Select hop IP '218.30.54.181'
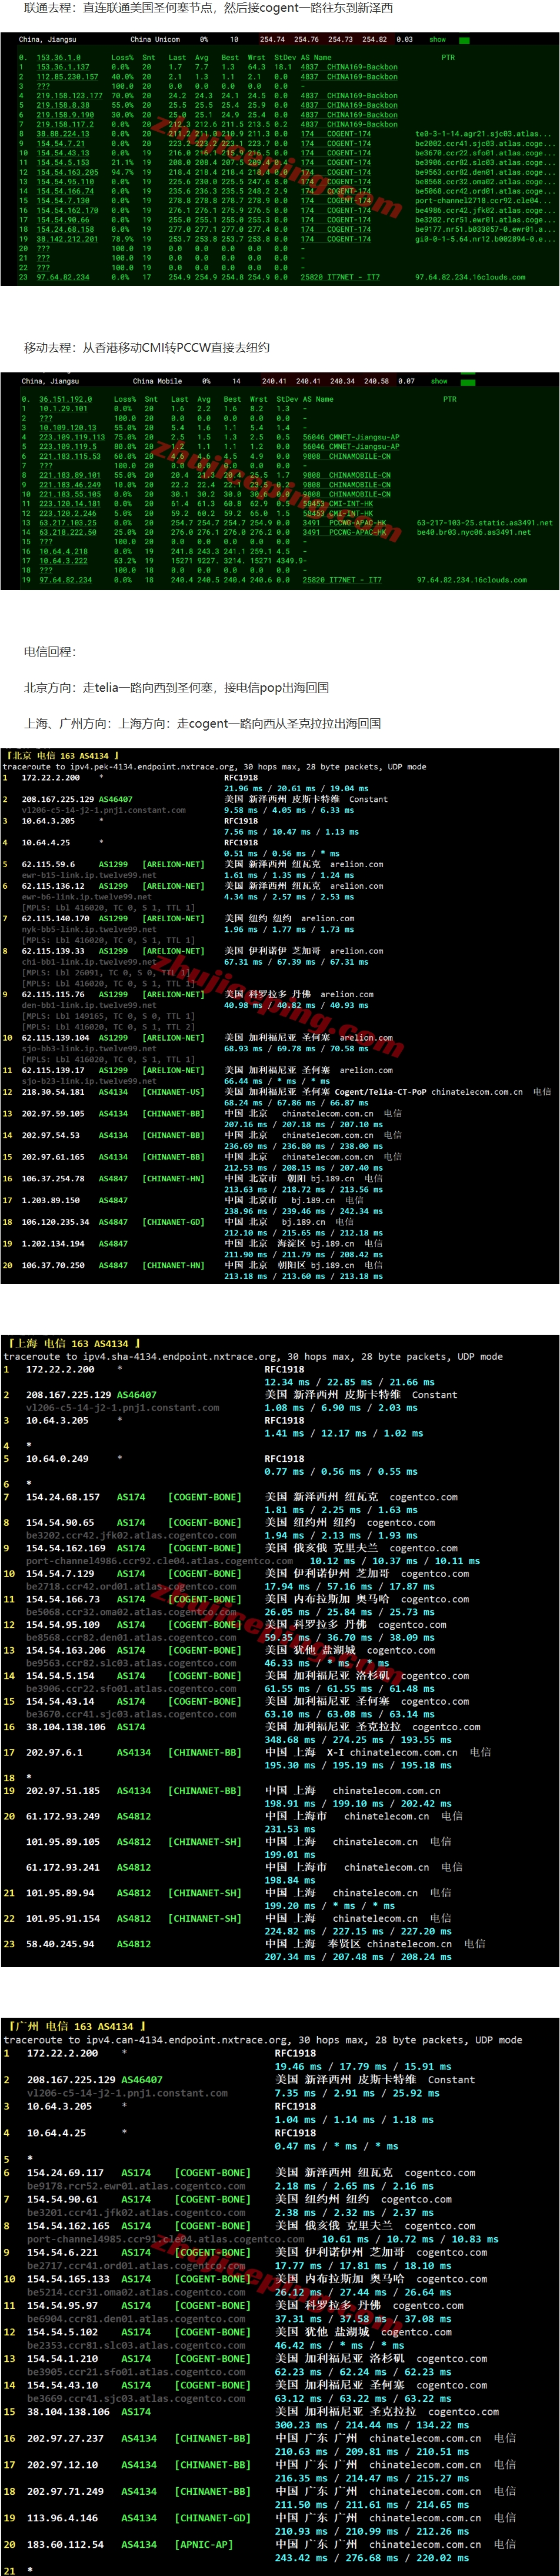The image size is (560, 2576). point(53,1092)
